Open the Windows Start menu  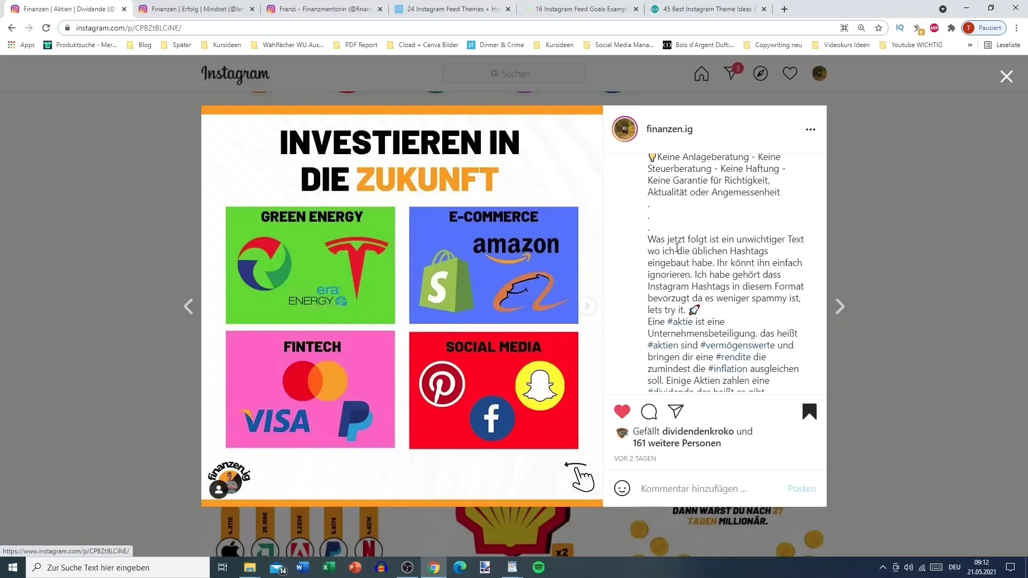coord(13,567)
